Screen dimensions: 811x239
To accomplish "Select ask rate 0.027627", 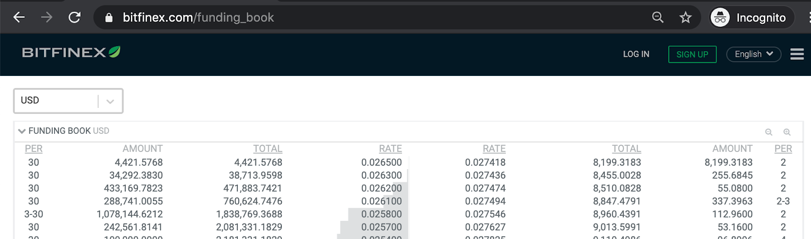I will pyautogui.click(x=486, y=227).
